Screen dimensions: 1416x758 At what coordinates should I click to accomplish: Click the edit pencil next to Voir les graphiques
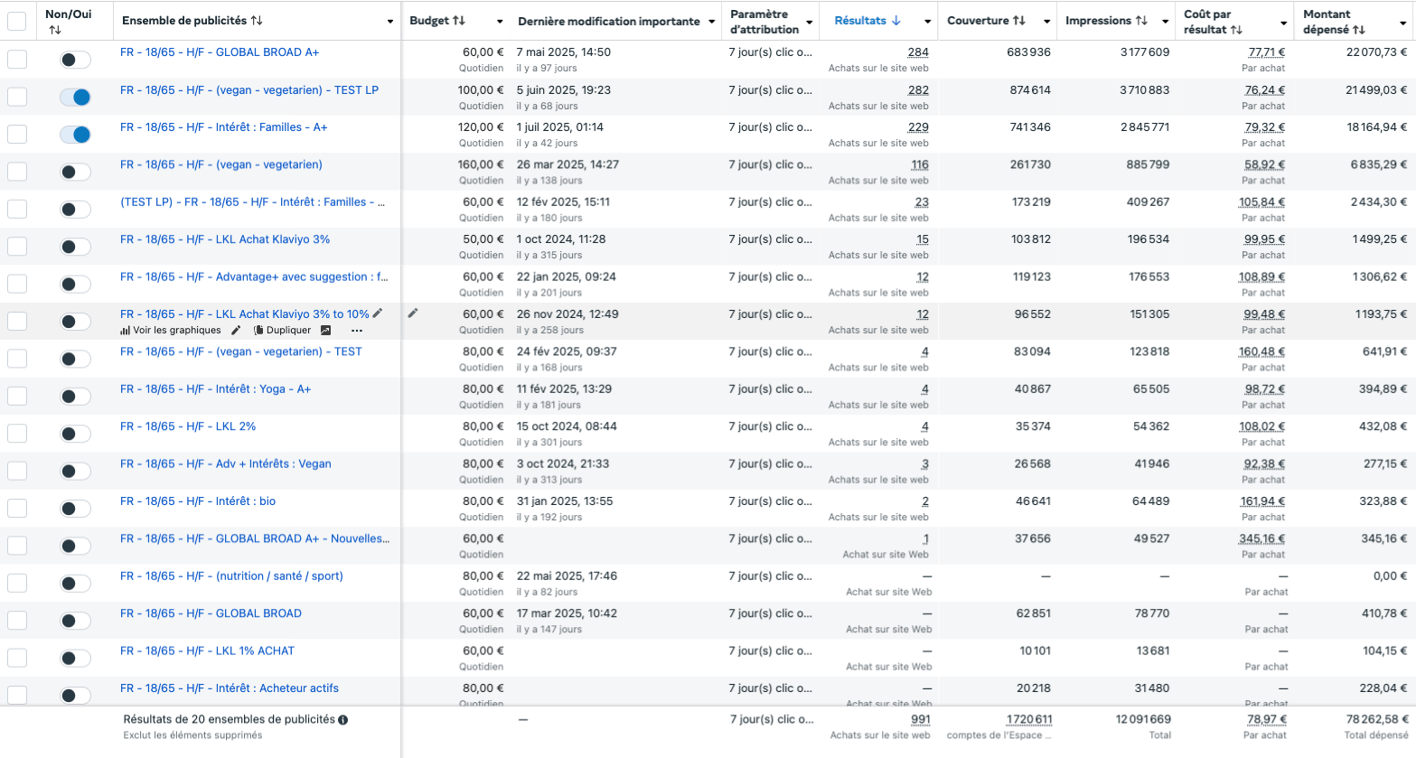coord(237,330)
